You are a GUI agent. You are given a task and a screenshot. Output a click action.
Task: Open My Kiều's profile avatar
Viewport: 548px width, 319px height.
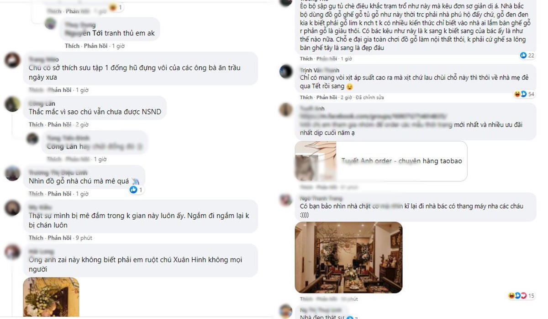coord(12,208)
